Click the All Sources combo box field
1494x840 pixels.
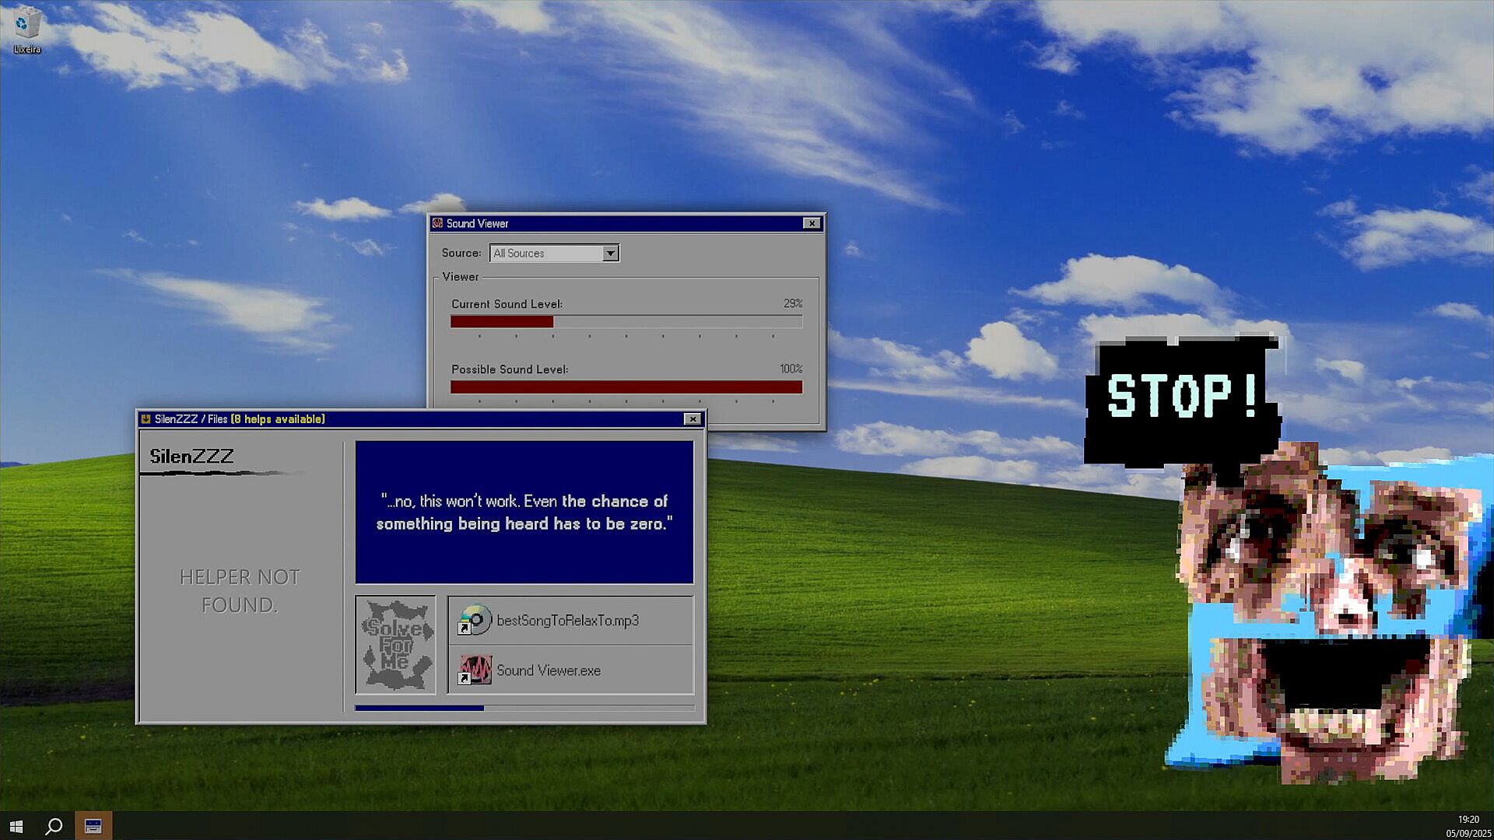point(546,254)
